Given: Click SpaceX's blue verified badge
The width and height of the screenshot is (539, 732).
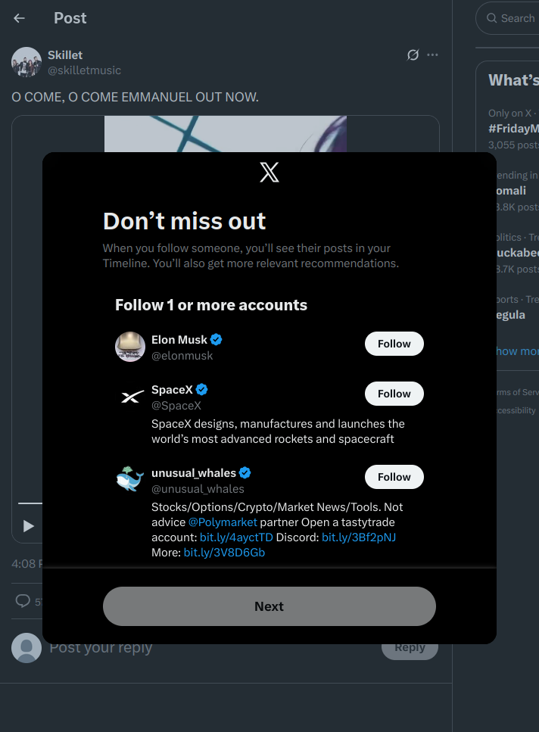Looking at the screenshot, I should point(201,389).
